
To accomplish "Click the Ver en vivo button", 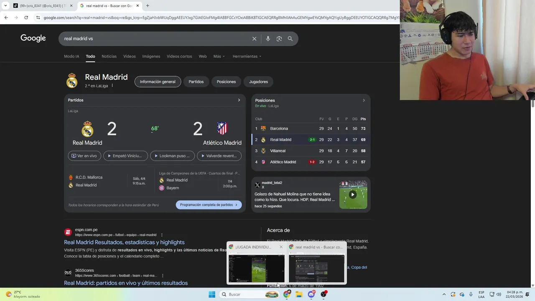I will (x=84, y=156).
